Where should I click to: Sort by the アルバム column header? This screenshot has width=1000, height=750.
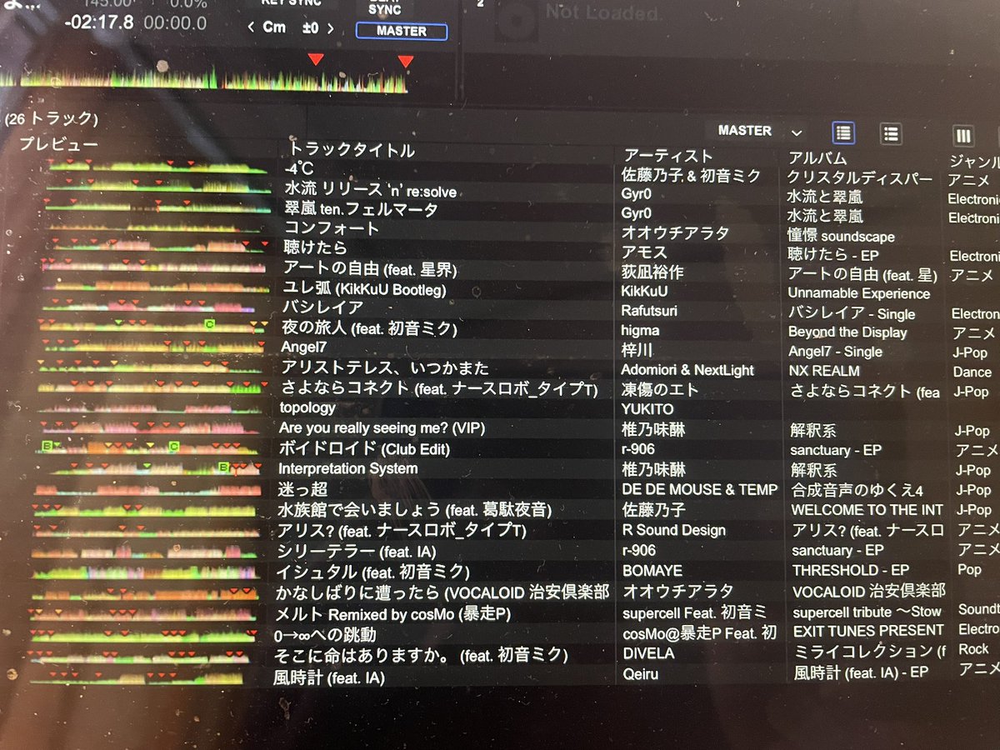[x=817, y=157]
